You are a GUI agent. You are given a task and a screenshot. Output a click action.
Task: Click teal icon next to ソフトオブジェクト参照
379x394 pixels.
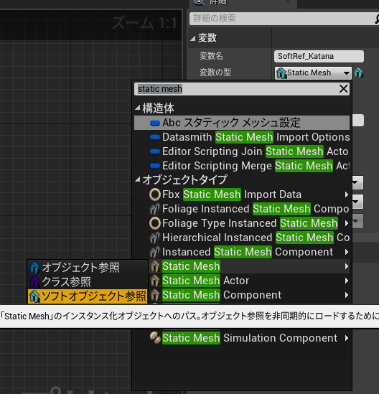coord(34,296)
